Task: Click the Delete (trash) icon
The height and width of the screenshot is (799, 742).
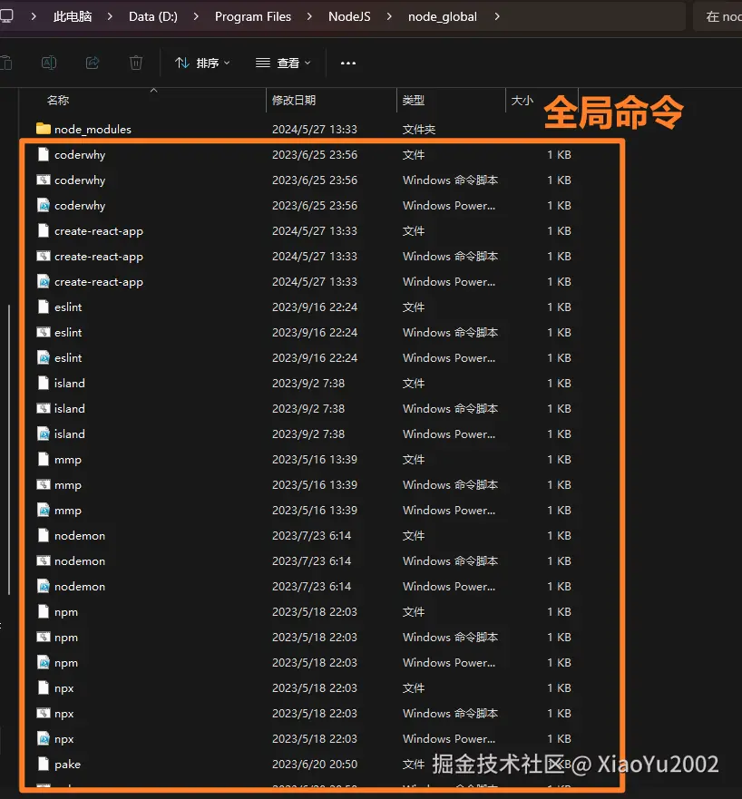Action: pyautogui.click(x=136, y=63)
